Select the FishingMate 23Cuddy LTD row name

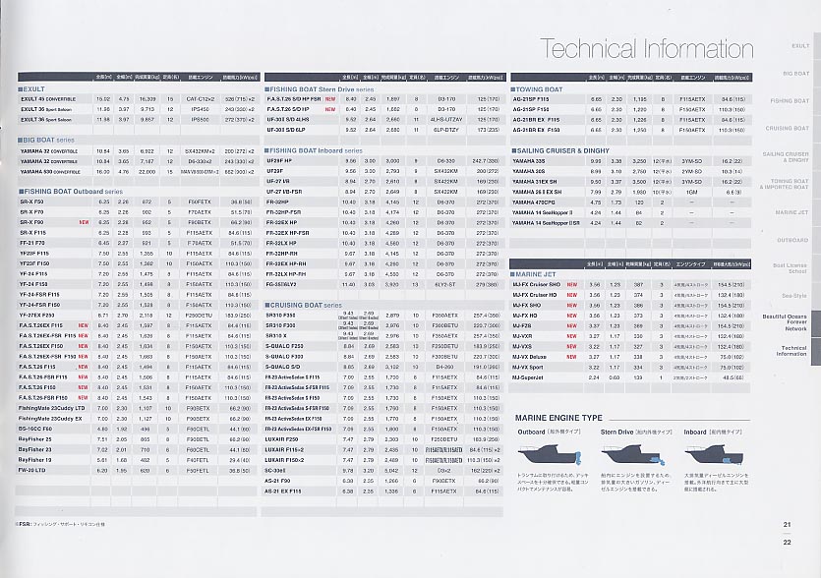(x=51, y=408)
